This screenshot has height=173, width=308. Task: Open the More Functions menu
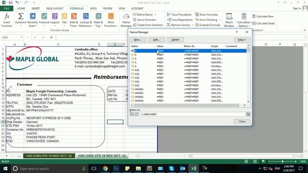[111, 20]
